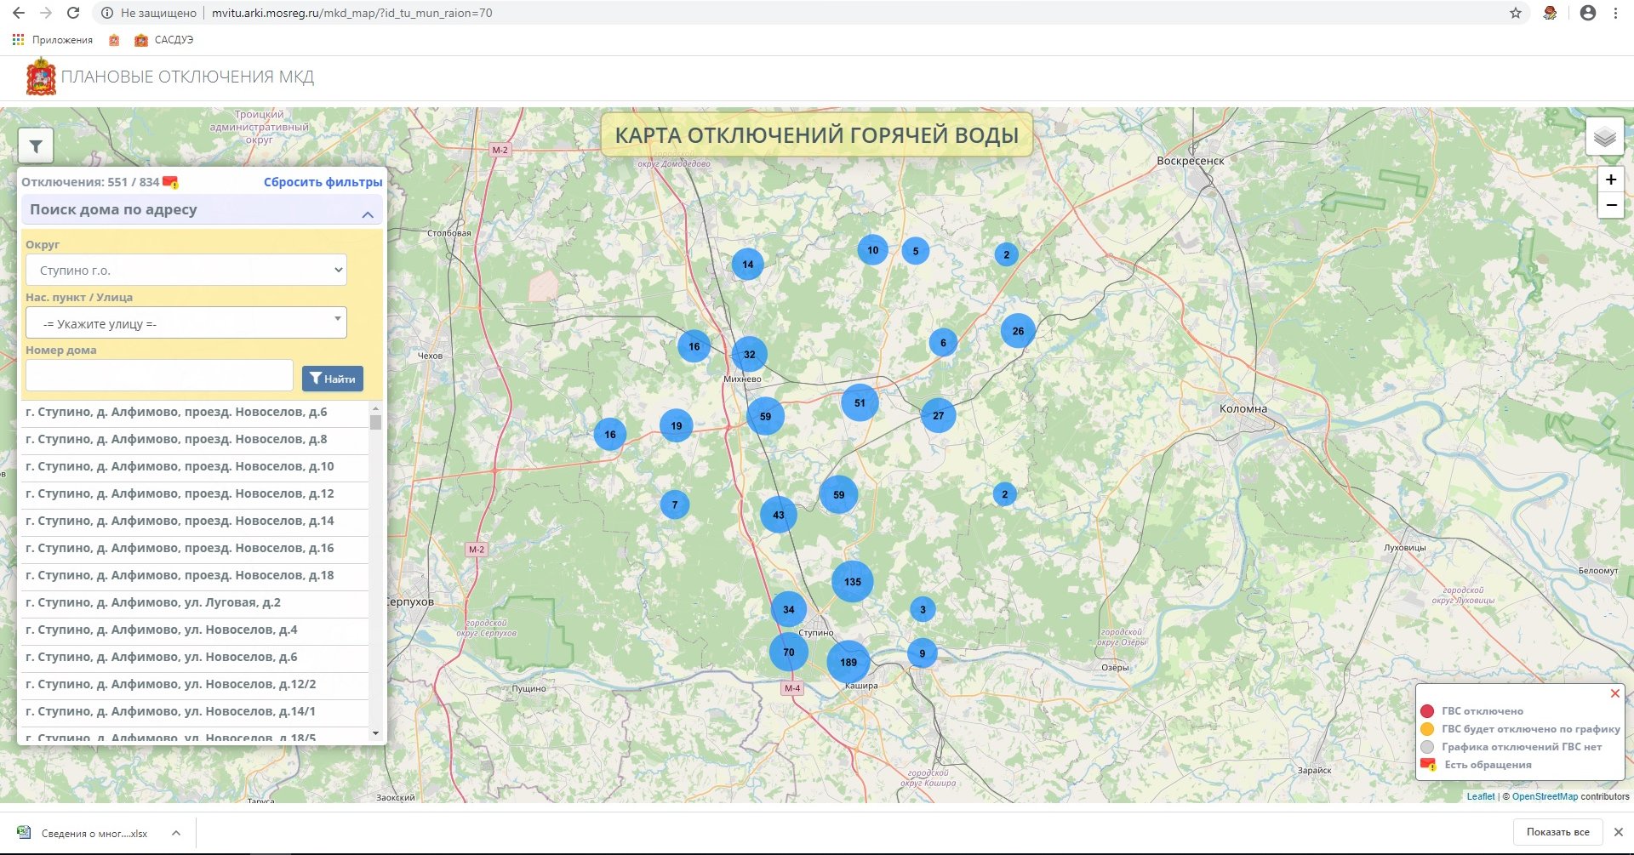The width and height of the screenshot is (1634, 855).
Task: Click the browser address bar URL
Action: (x=351, y=13)
